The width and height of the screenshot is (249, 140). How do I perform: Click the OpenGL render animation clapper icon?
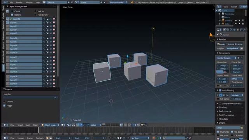[146, 125]
